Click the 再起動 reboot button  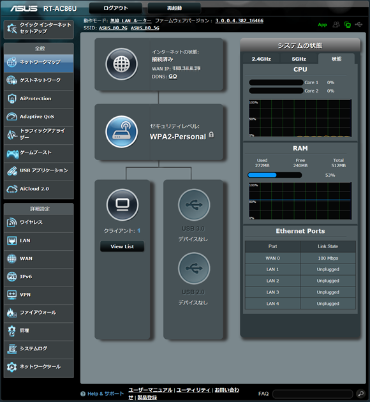[174, 8]
